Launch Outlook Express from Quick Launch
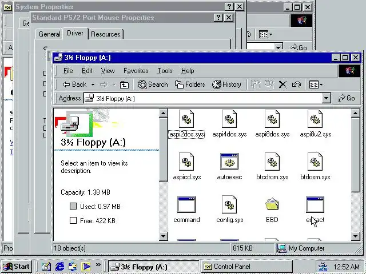This screenshot has height=274, width=366. click(73, 267)
